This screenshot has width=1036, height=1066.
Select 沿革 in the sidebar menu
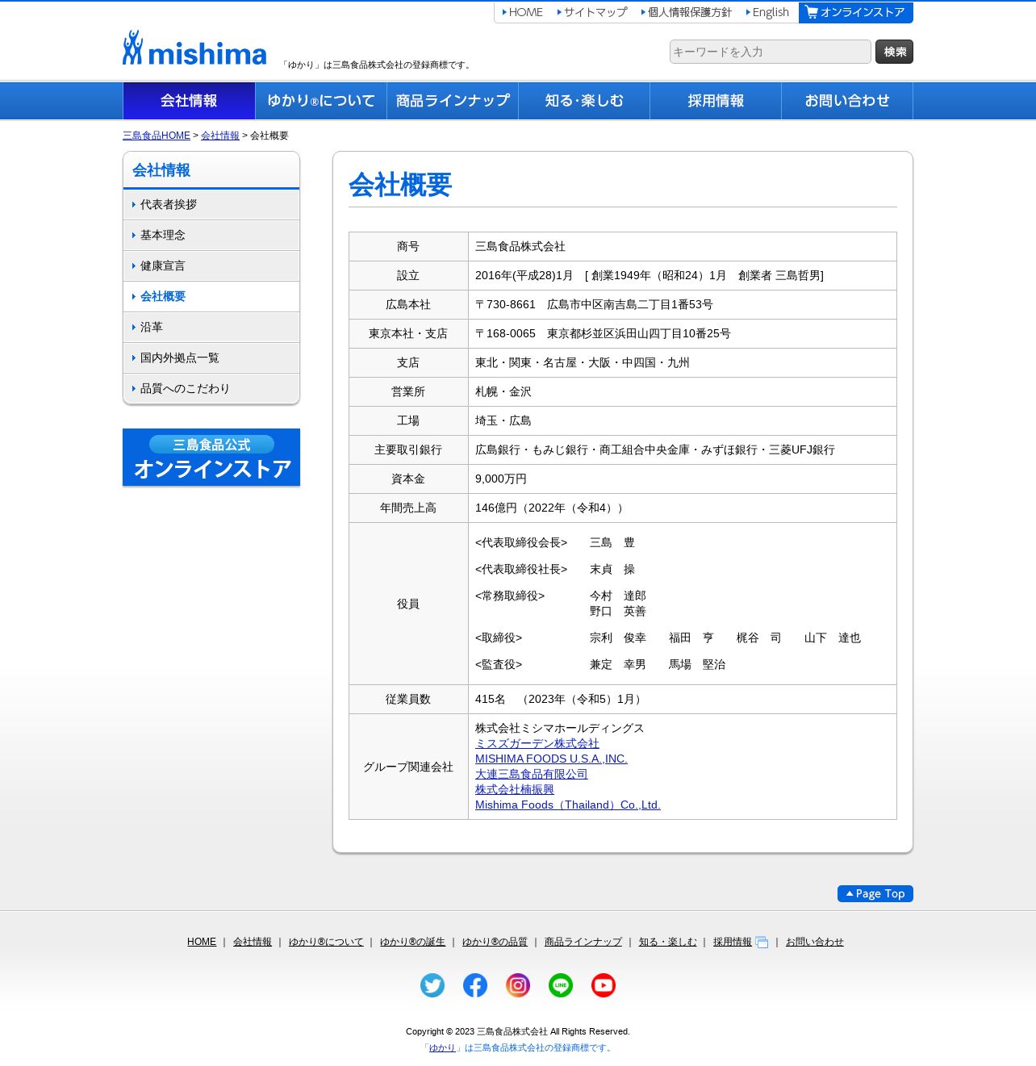pos(211,328)
